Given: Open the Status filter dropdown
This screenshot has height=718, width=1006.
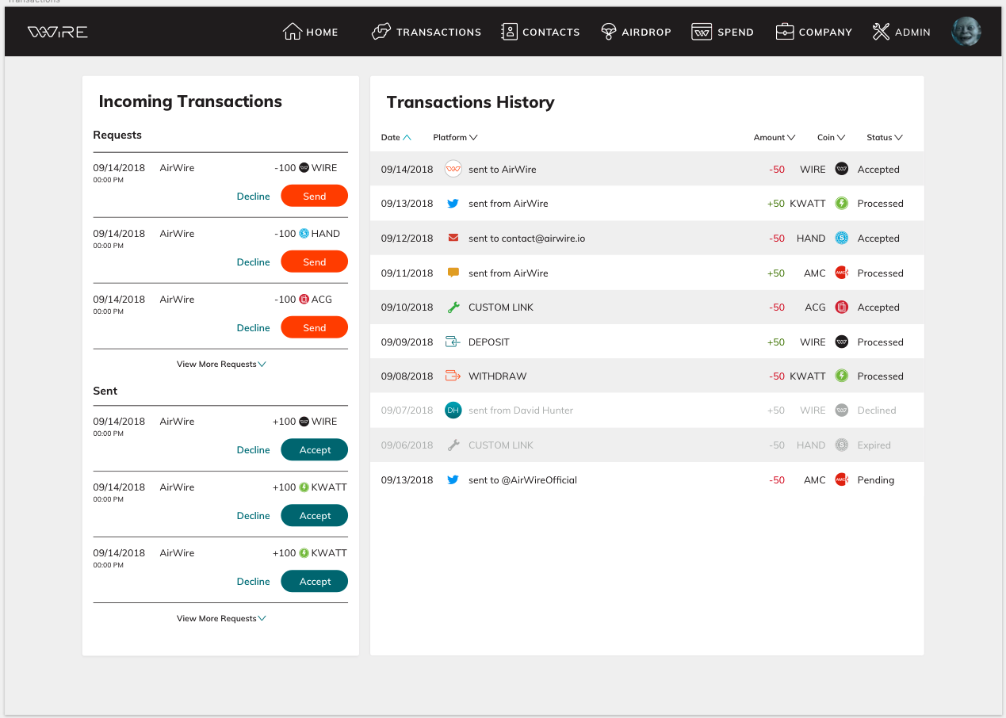Looking at the screenshot, I should click(885, 137).
